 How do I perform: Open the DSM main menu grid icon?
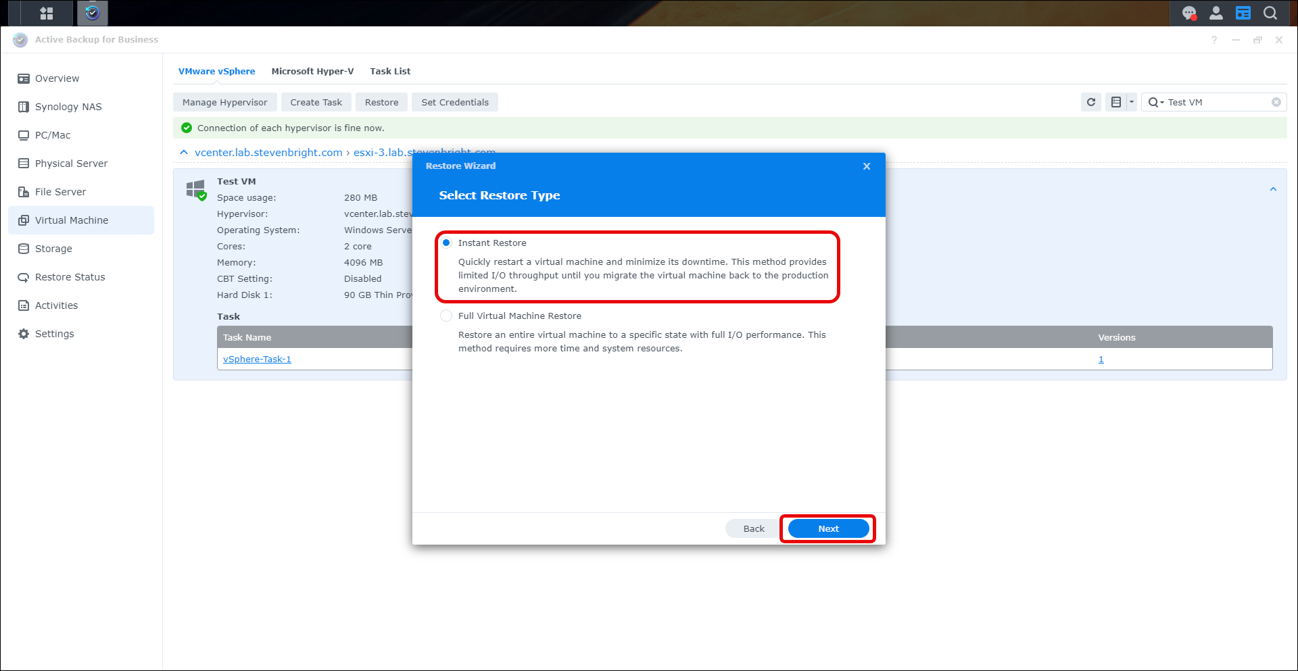46,13
